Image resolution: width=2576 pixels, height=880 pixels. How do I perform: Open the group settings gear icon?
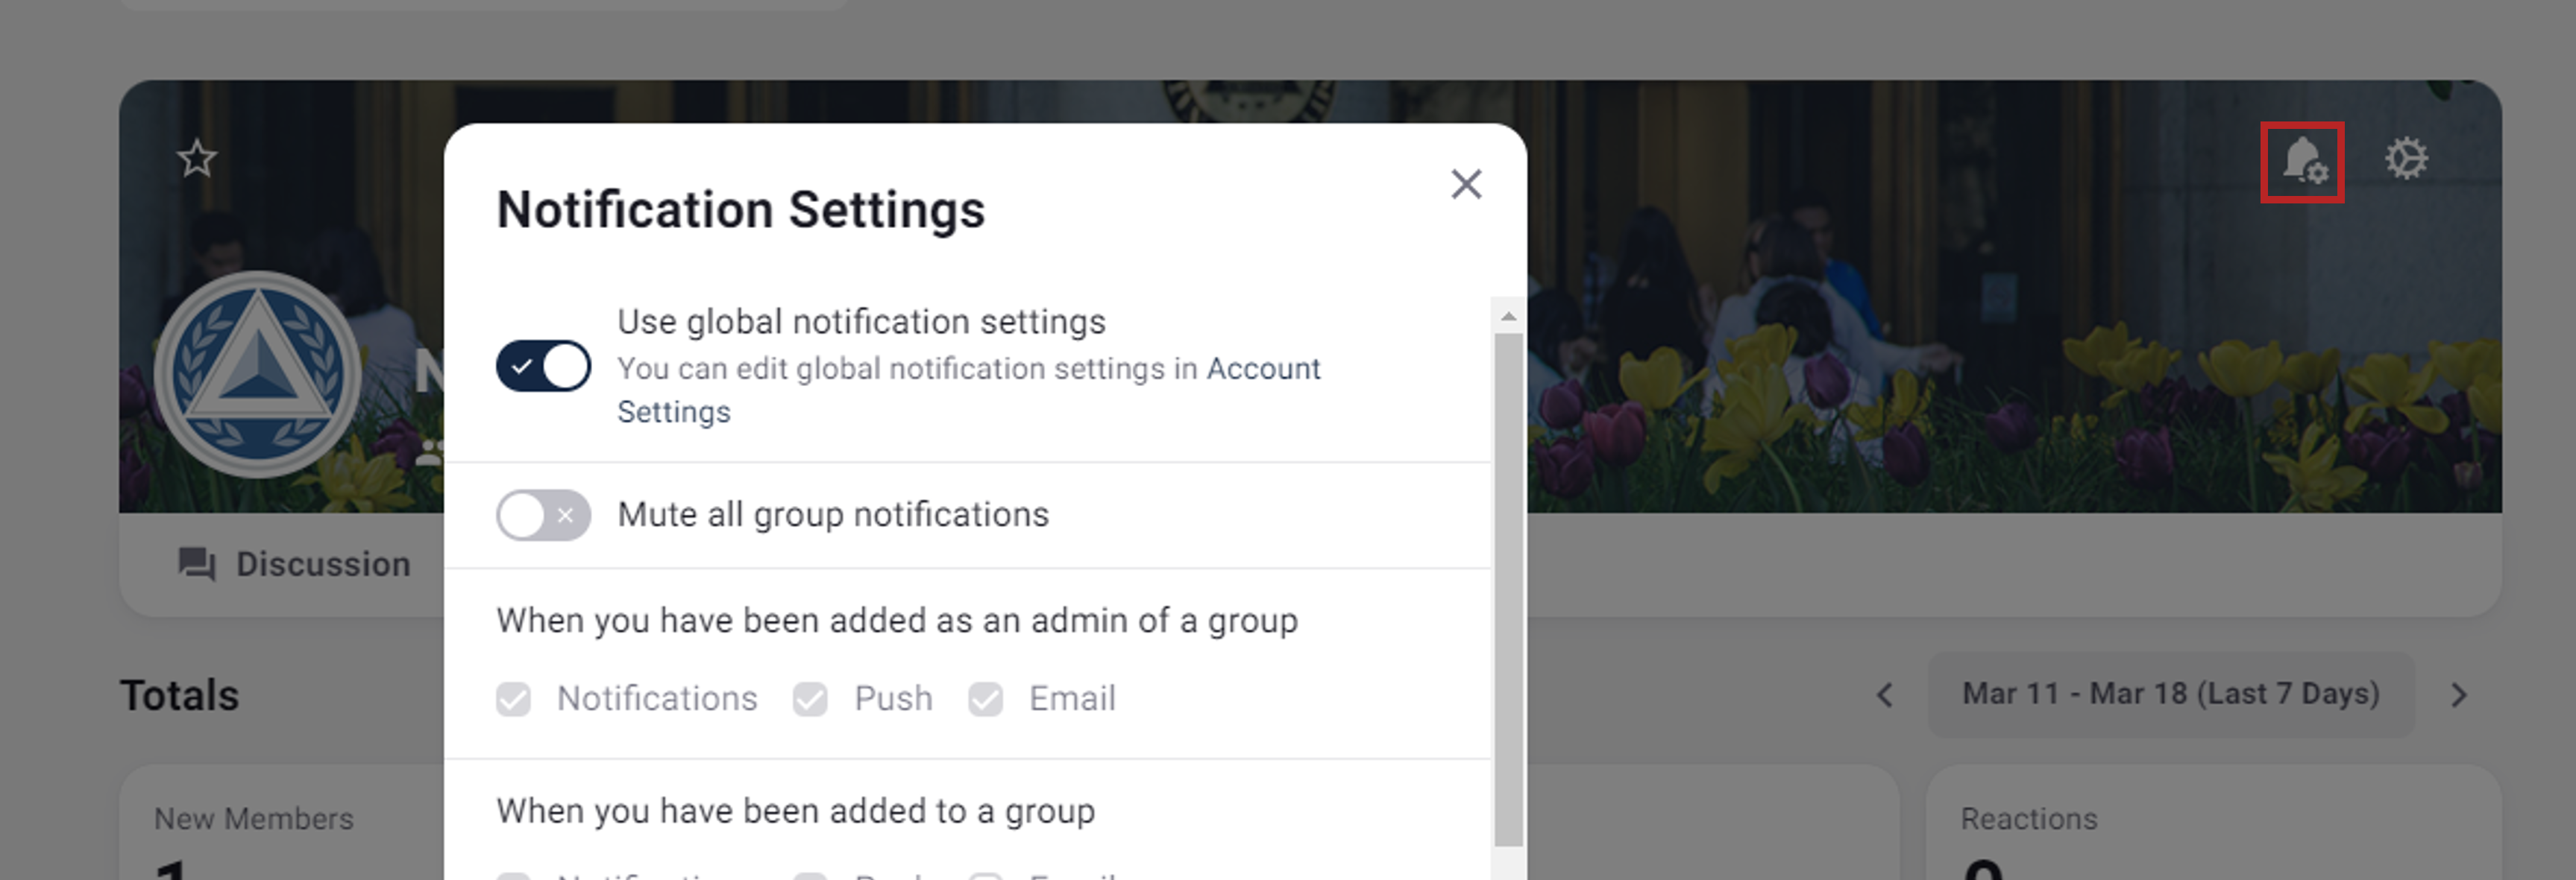tap(2405, 159)
